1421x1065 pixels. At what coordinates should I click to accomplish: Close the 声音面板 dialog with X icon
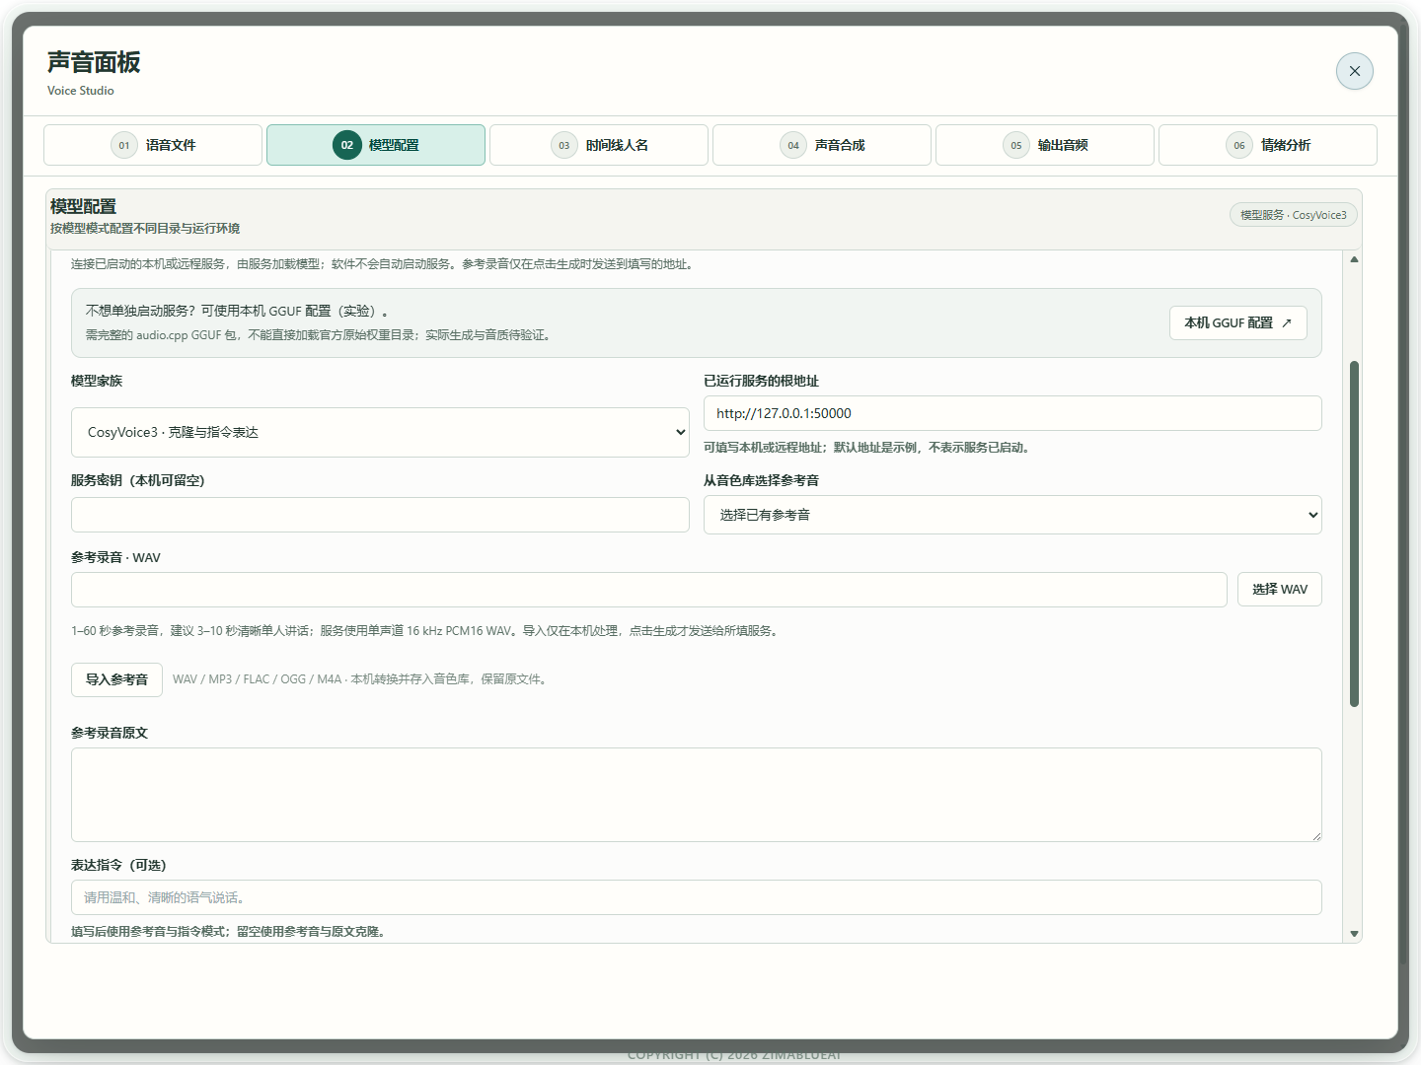point(1354,71)
